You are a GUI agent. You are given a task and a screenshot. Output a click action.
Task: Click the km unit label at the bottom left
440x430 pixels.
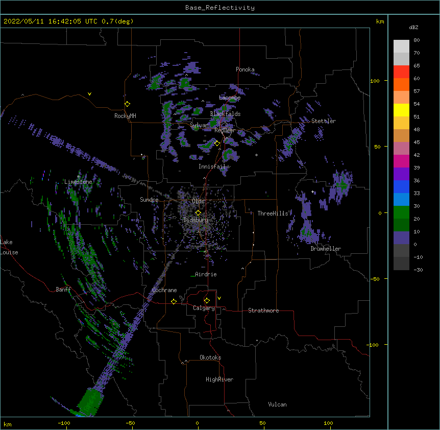8,424
